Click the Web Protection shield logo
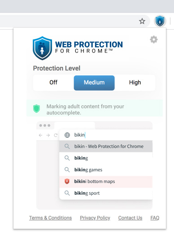Screen dimensions: 174x240 click(x=42, y=48)
